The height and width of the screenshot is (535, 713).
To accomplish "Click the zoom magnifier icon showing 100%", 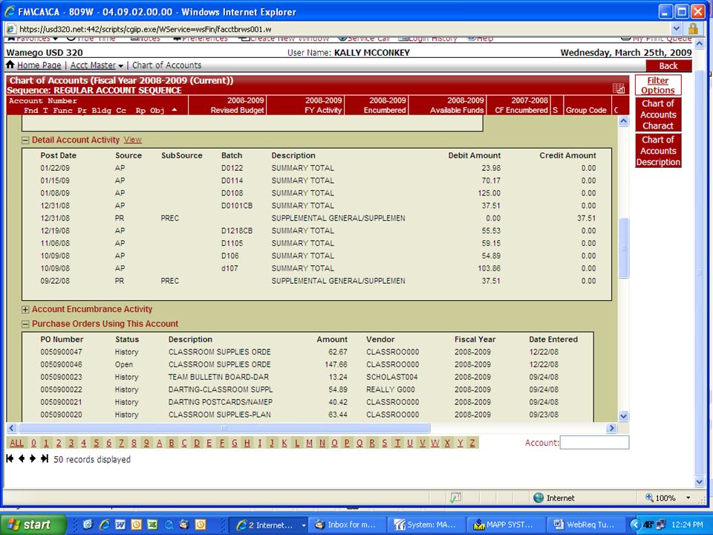I will (649, 498).
